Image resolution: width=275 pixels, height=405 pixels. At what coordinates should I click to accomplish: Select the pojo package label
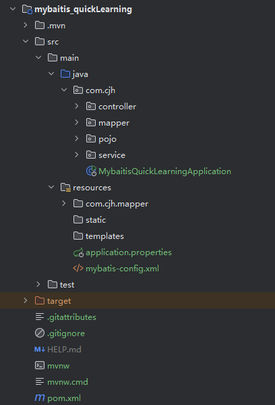107,139
